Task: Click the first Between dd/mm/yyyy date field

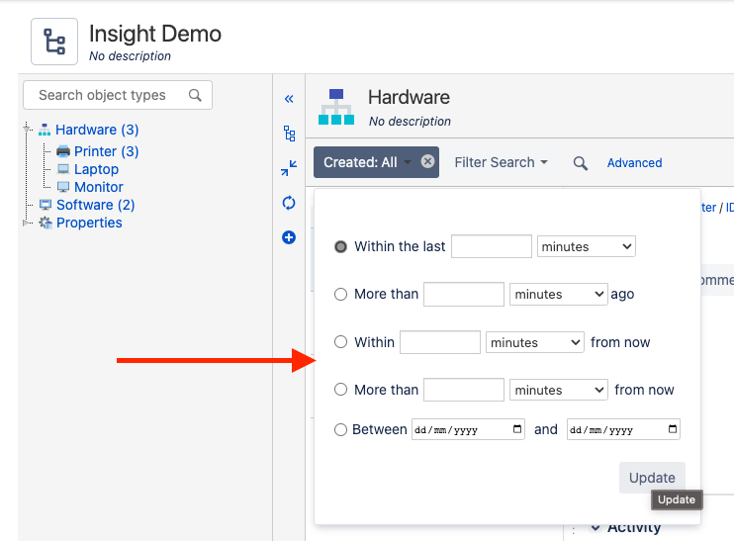Action: pos(468,429)
